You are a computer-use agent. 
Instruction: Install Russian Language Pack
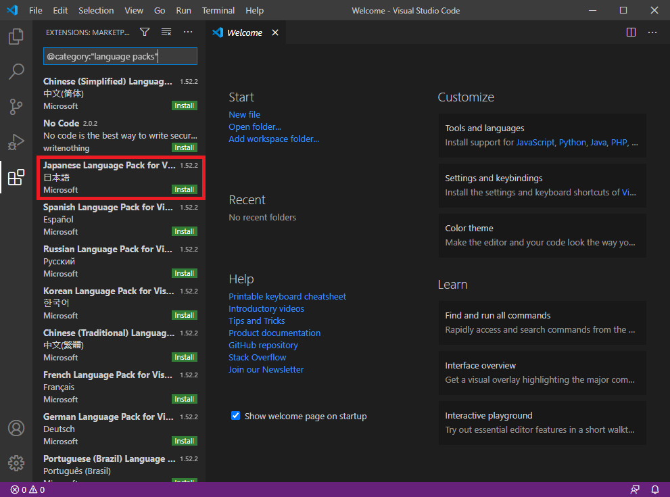[184, 273]
